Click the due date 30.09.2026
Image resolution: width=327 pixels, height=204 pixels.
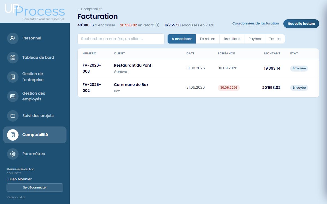[x=228, y=68]
